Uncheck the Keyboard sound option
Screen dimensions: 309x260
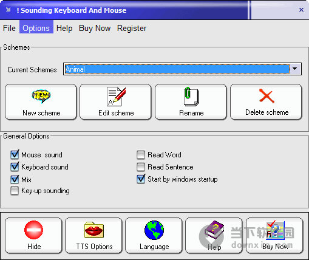(15, 166)
